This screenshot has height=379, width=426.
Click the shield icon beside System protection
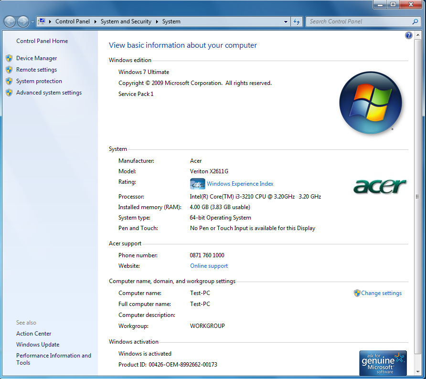click(9, 81)
